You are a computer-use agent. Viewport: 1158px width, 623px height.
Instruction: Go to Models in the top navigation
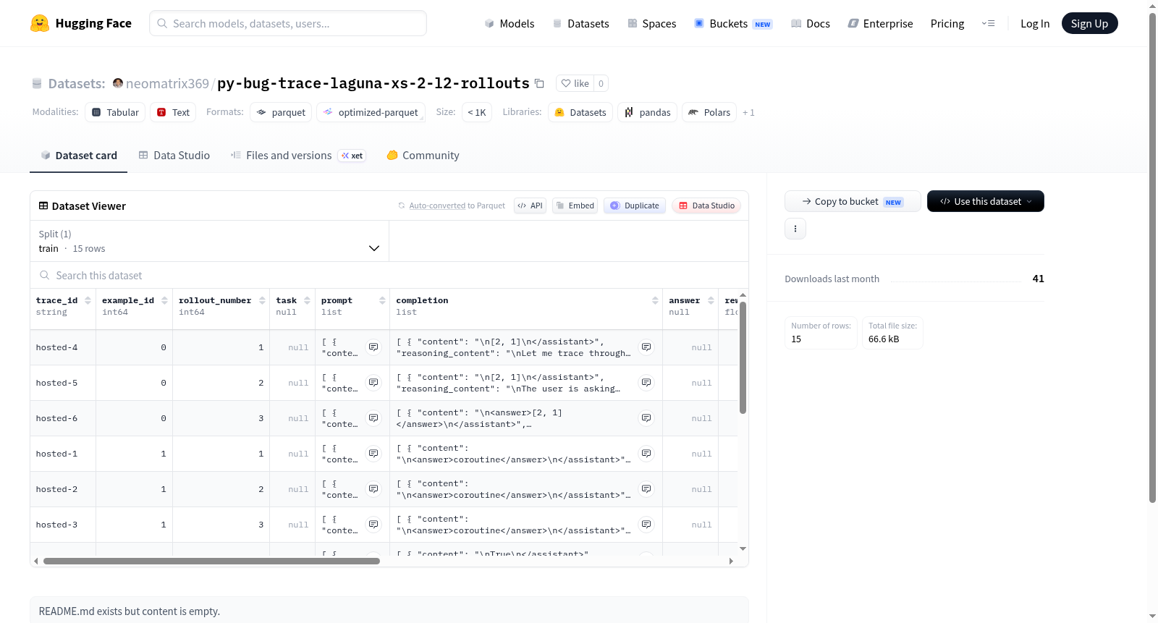(x=510, y=23)
